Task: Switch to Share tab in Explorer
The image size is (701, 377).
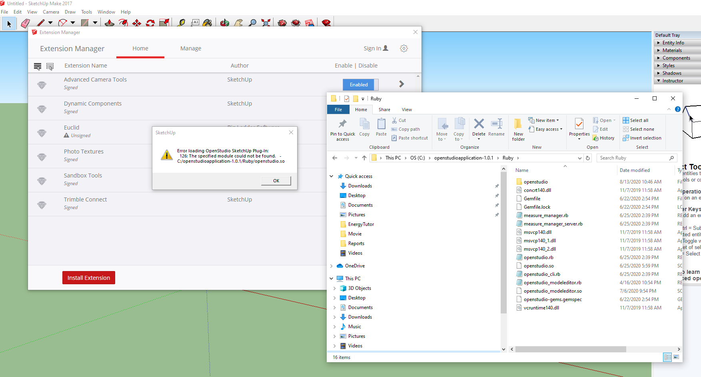Action: click(384, 110)
